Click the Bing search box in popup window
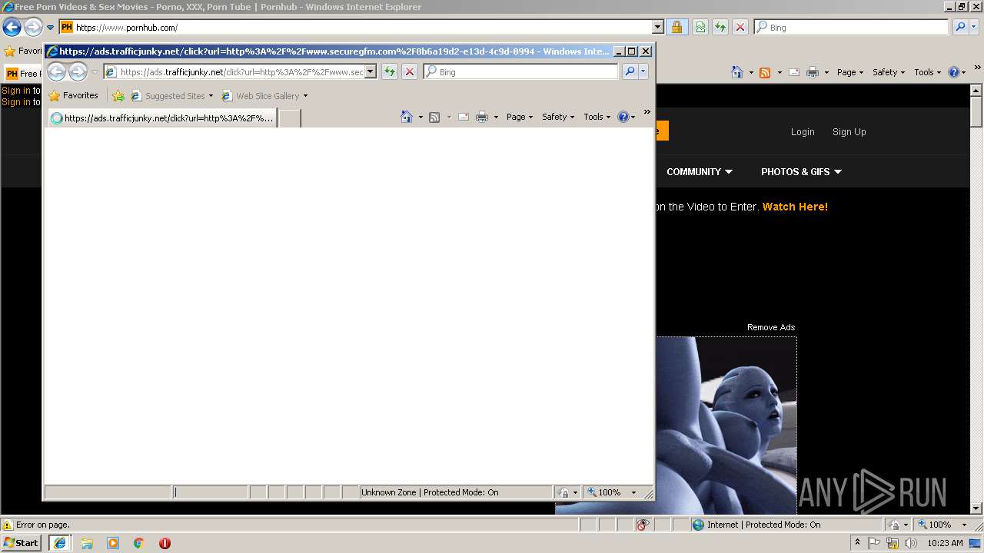The width and height of the screenshot is (984, 553). [x=520, y=71]
